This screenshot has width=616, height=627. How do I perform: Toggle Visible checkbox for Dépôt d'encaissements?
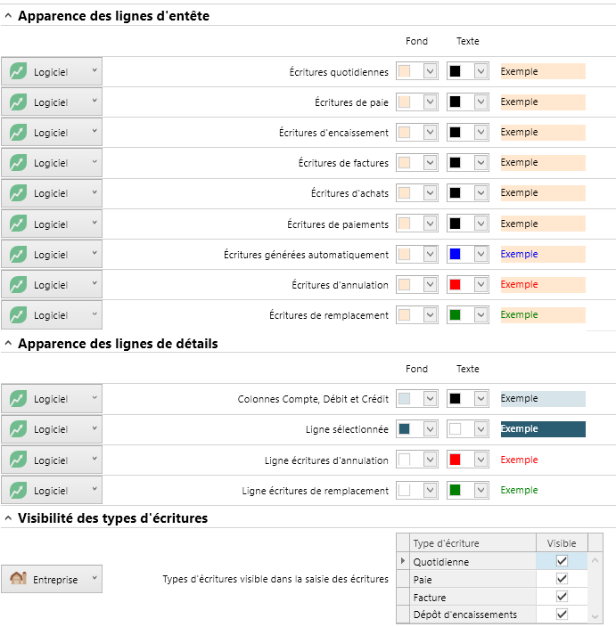(x=562, y=614)
